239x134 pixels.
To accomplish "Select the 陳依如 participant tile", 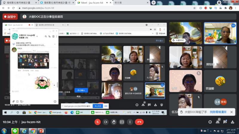I will [x=220, y=57].
